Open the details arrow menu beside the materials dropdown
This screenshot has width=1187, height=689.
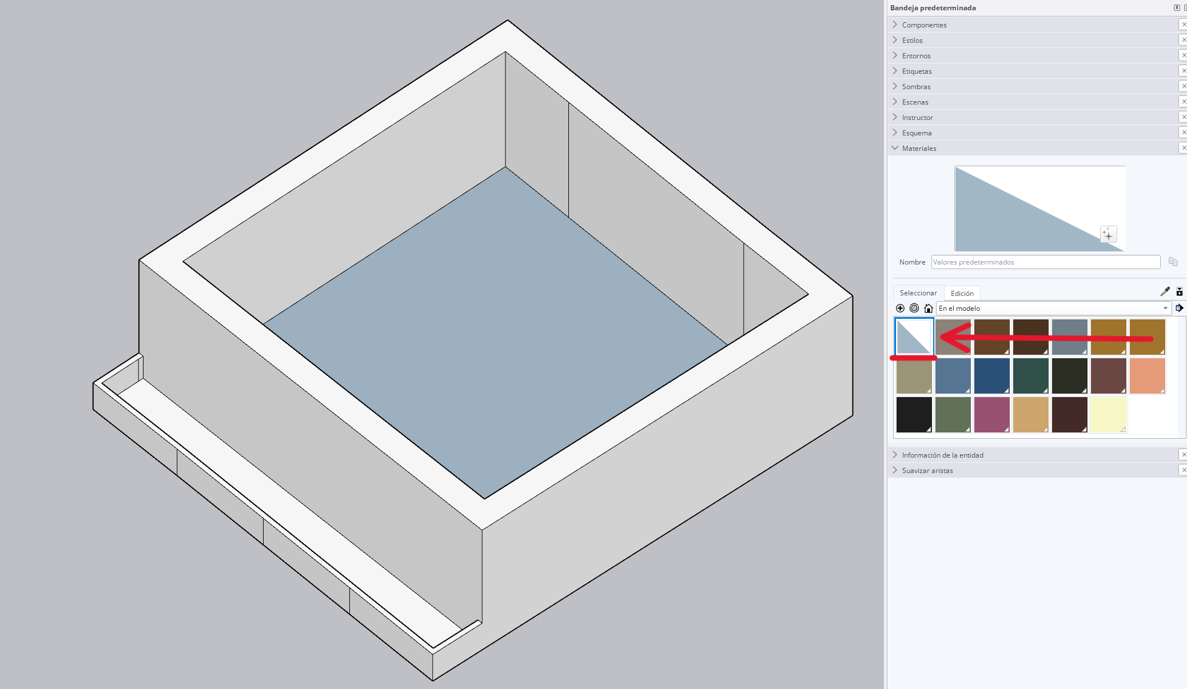tap(1180, 308)
